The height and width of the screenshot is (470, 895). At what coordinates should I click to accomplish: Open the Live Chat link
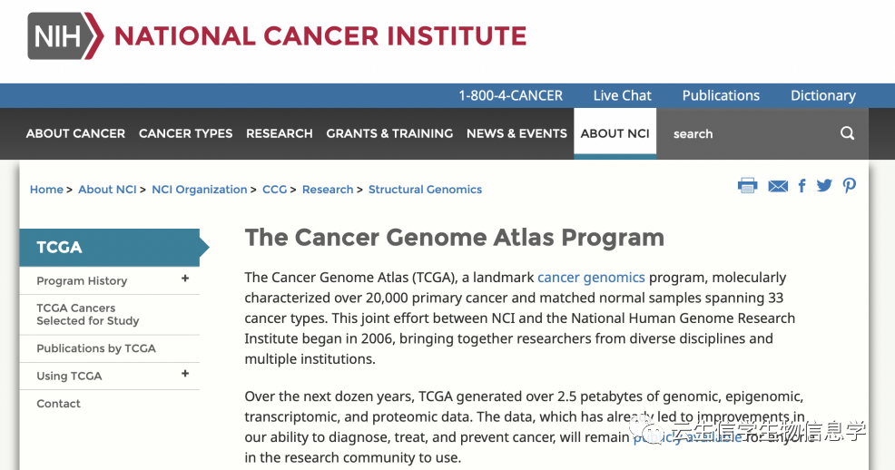tap(622, 95)
